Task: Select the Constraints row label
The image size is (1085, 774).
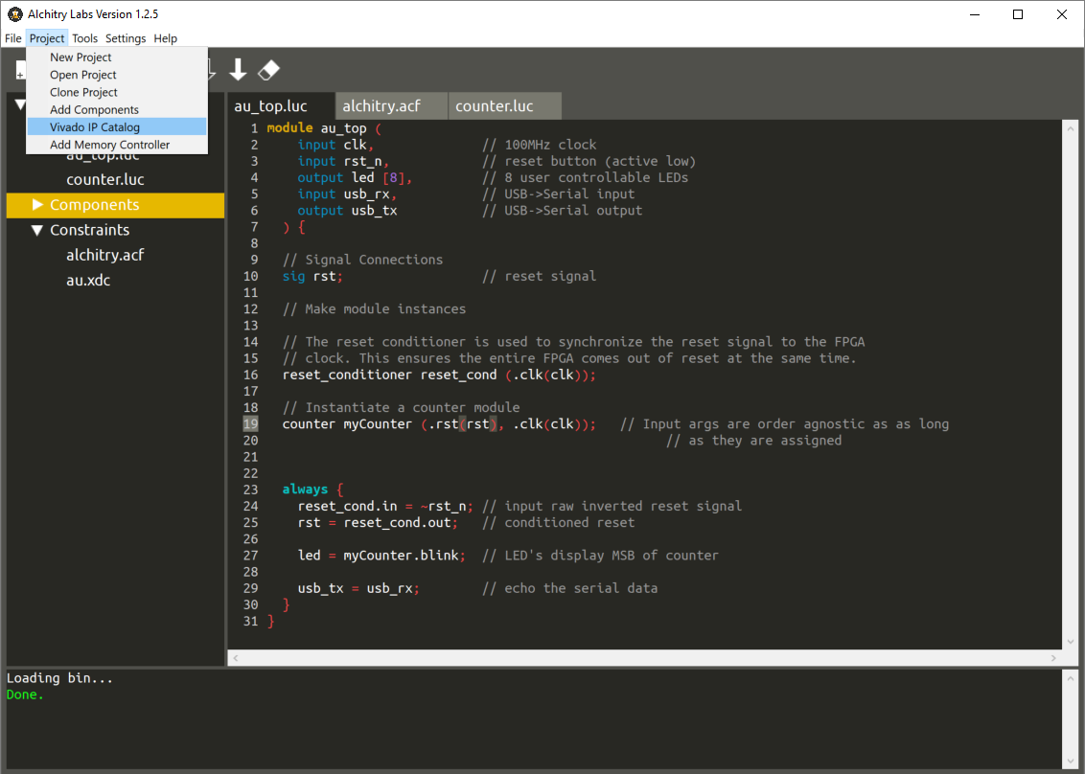Action: (89, 230)
